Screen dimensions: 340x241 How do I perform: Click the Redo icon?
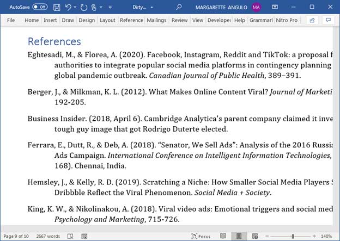[x=84, y=8]
